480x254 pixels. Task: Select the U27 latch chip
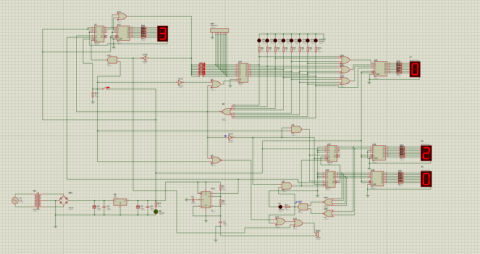(x=243, y=73)
